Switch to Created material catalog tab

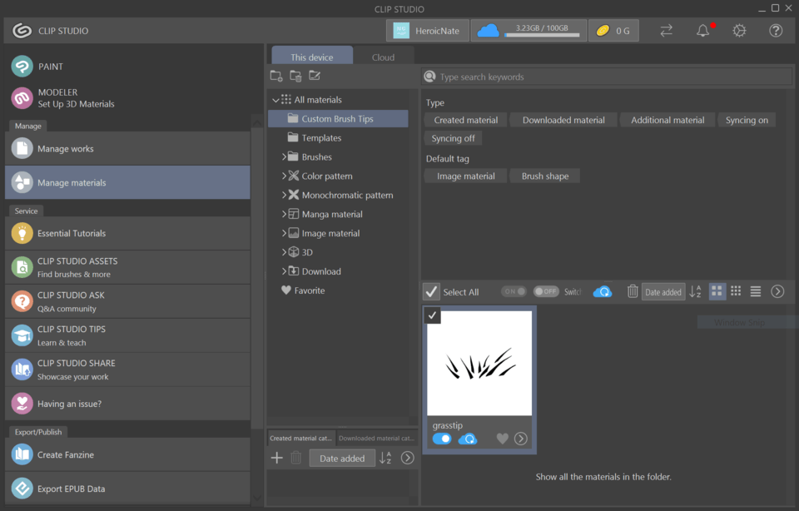tap(301, 438)
